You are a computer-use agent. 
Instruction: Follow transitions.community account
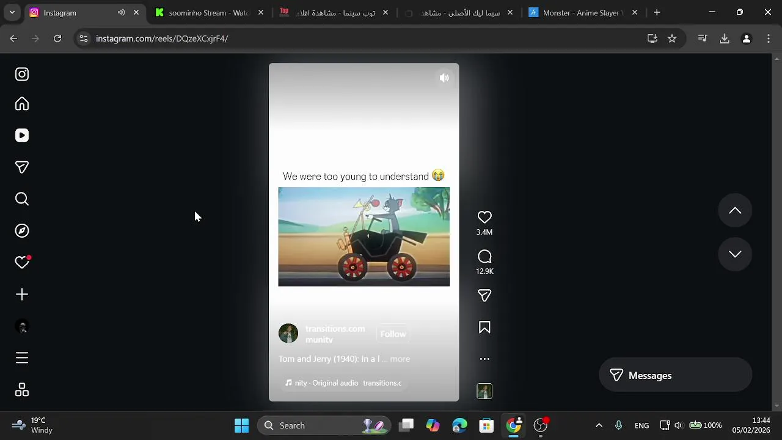pyautogui.click(x=393, y=334)
